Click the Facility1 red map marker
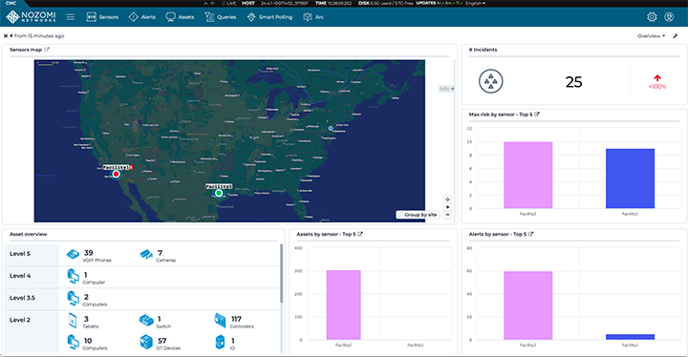The height and width of the screenshot is (357, 688). pos(116,174)
